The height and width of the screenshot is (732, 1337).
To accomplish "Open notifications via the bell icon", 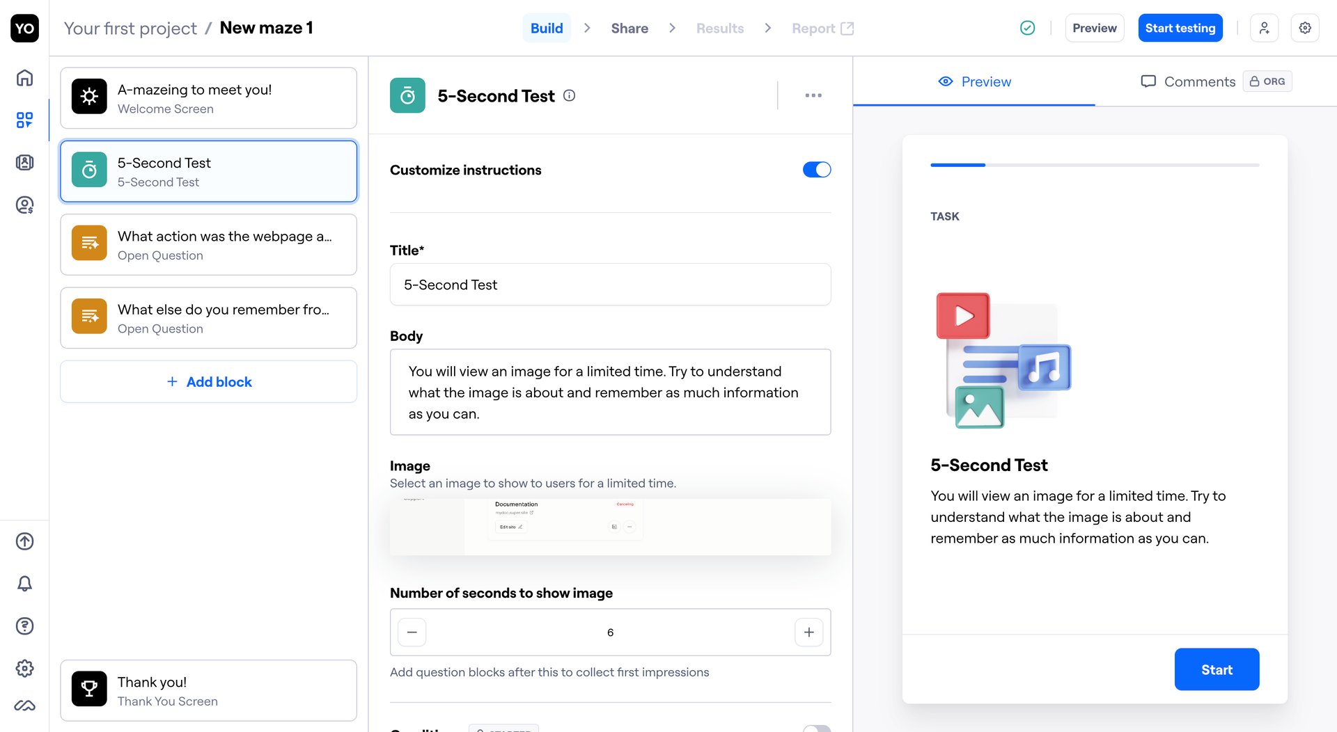I will pyautogui.click(x=24, y=584).
